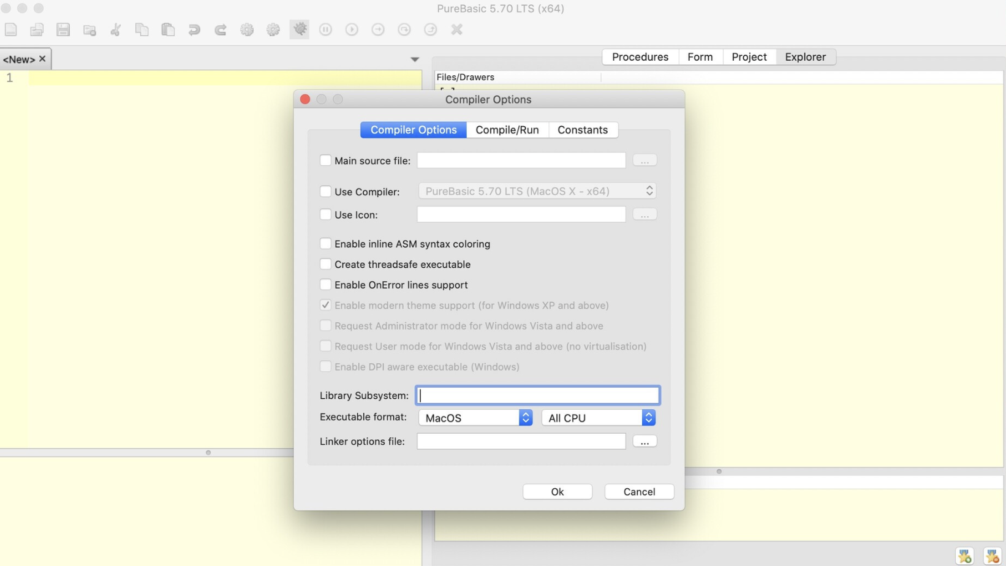Image resolution: width=1006 pixels, height=566 pixels.
Task: Open the editor tab list dropdown arrow
Action: [x=415, y=59]
